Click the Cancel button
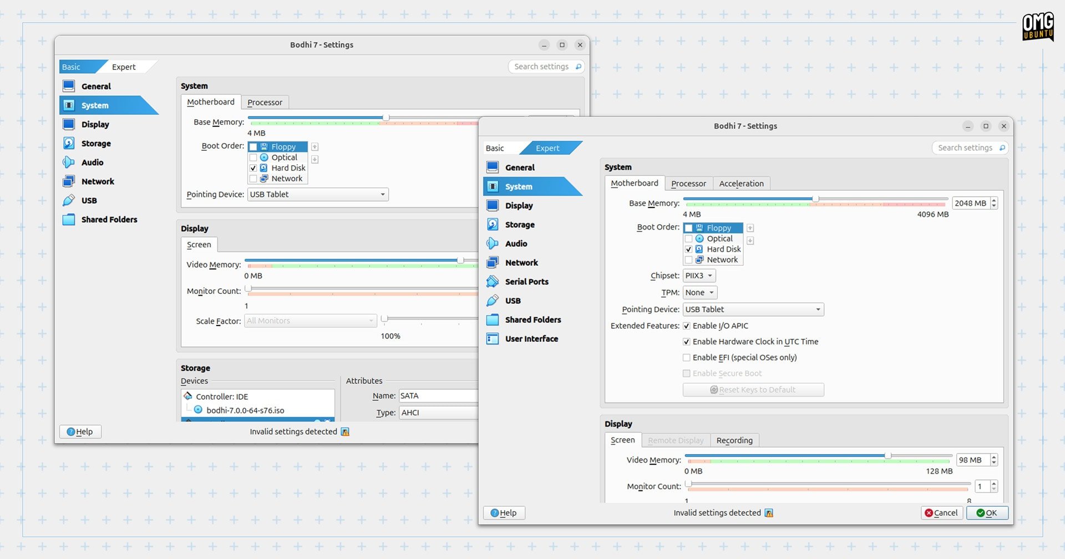 point(941,513)
